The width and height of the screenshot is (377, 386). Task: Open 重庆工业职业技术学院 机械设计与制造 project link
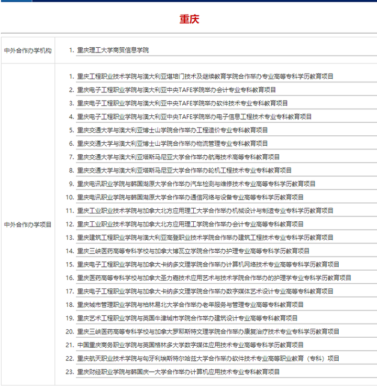pyautogui.click(x=205, y=211)
